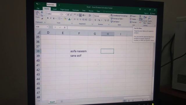Click Decrease Indent icon

[x=83, y=20]
